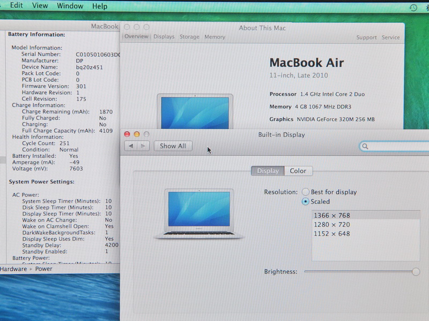Click the magnifying glass search icon
The height and width of the screenshot is (321, 429).
point(365,146)
